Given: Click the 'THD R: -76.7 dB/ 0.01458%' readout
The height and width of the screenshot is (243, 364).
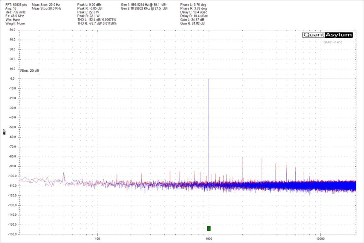Looking at the screenshot, I should [x=97, y=23].
